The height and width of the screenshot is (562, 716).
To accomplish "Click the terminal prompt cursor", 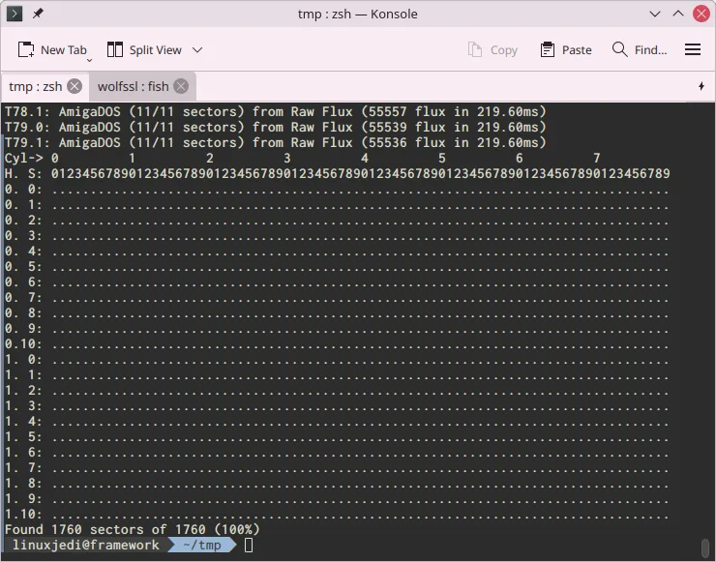I will (x=249, y=545).
